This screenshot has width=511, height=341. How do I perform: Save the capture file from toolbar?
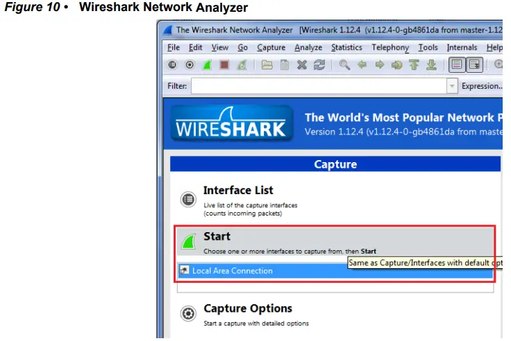click(x=285, y=64)
